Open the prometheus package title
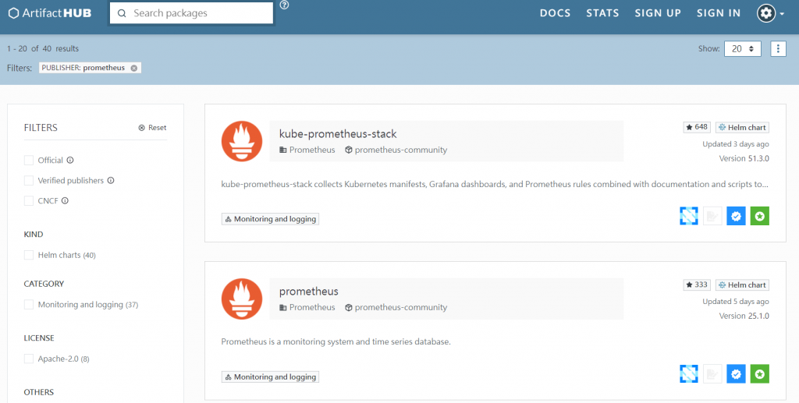The height and width of the screenshot is (403, 799). [309, 292]
